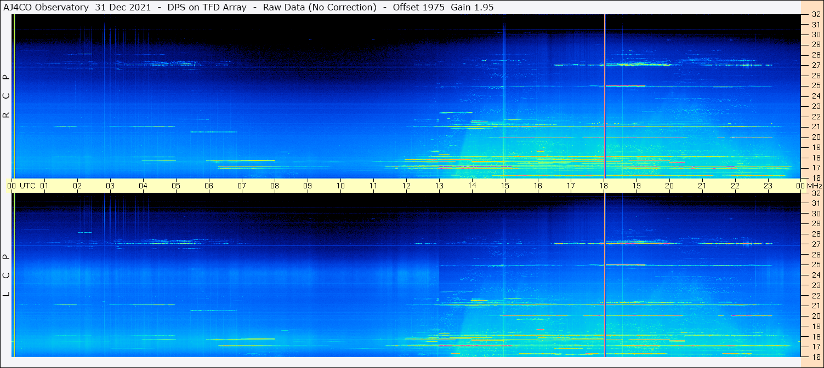Click the 16 hour tick on the UTC axis
This screenshot has width=824, height=368.
click(538, 186)
